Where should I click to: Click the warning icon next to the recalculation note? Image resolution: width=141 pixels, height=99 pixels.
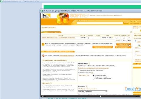click(x=43, y=44)
